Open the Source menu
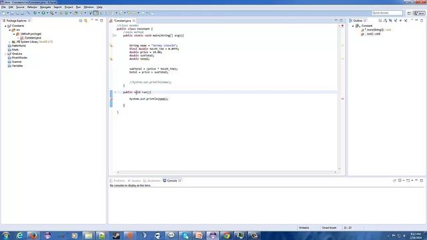Image resolution: width=427 pixels, height=240 pixels. [20, 7]
